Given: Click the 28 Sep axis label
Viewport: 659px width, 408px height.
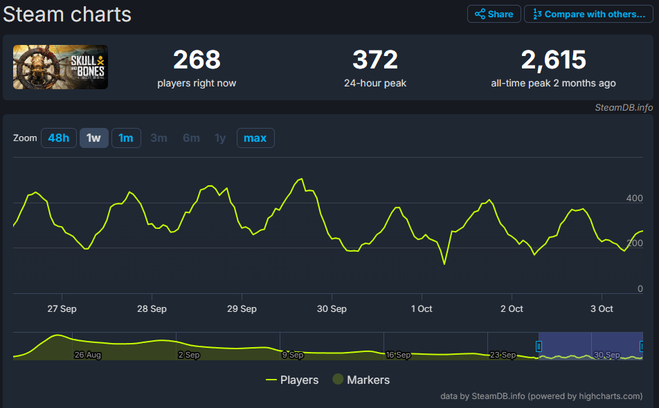Looking at the screenshot, I should pos(152,309).
